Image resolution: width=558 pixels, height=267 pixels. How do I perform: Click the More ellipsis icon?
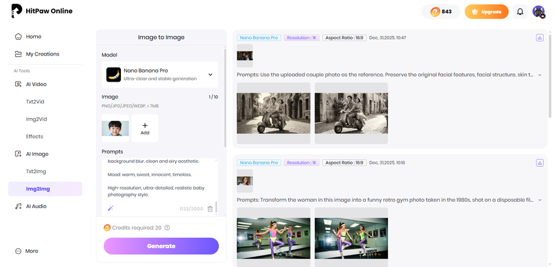(x=18, y=251)
